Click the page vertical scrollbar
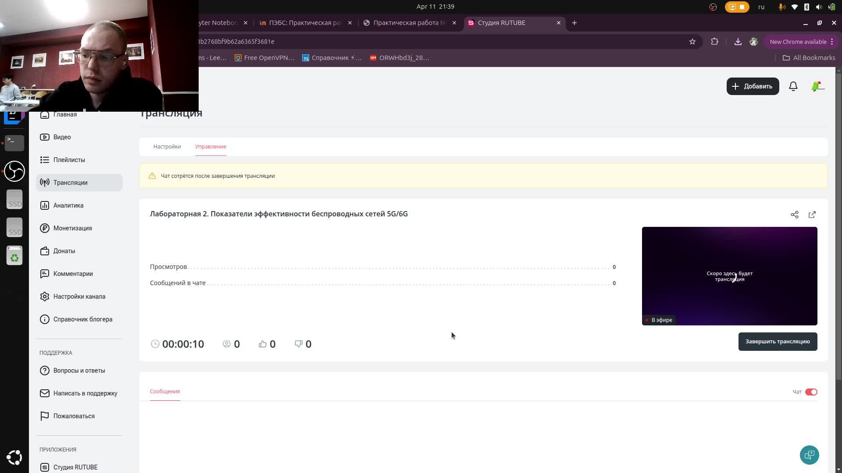This screenshot has width=842, height=473. point(838,219)
